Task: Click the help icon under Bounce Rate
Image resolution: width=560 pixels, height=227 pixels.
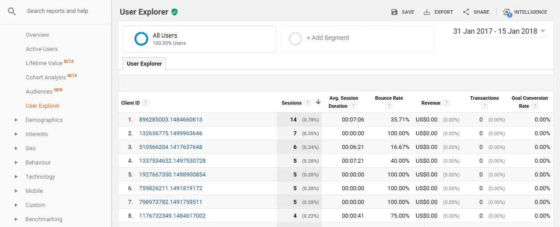Action: click(389, 106)
